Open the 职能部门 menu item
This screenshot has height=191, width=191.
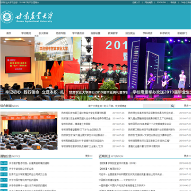click(182, 33)
